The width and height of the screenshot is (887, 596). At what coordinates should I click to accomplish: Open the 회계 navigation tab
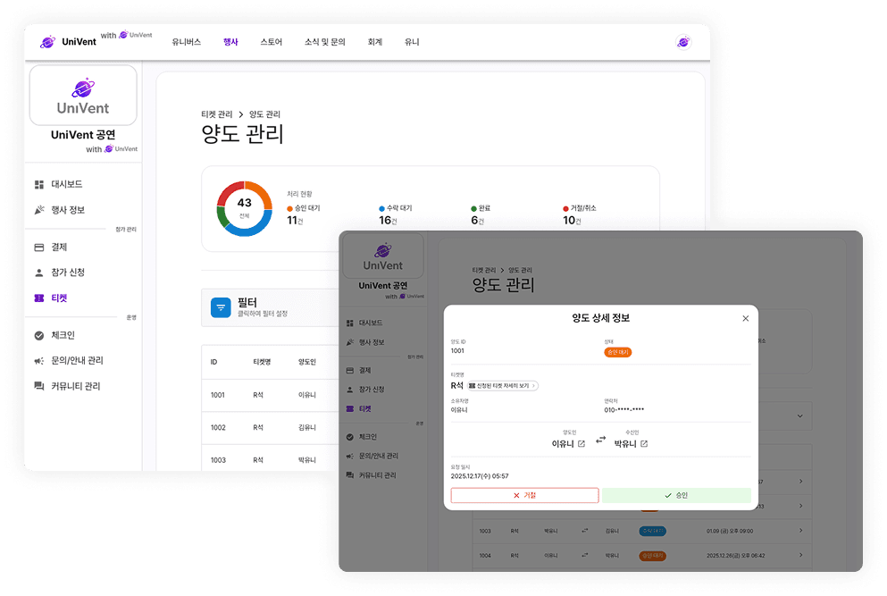pos(375,41)
